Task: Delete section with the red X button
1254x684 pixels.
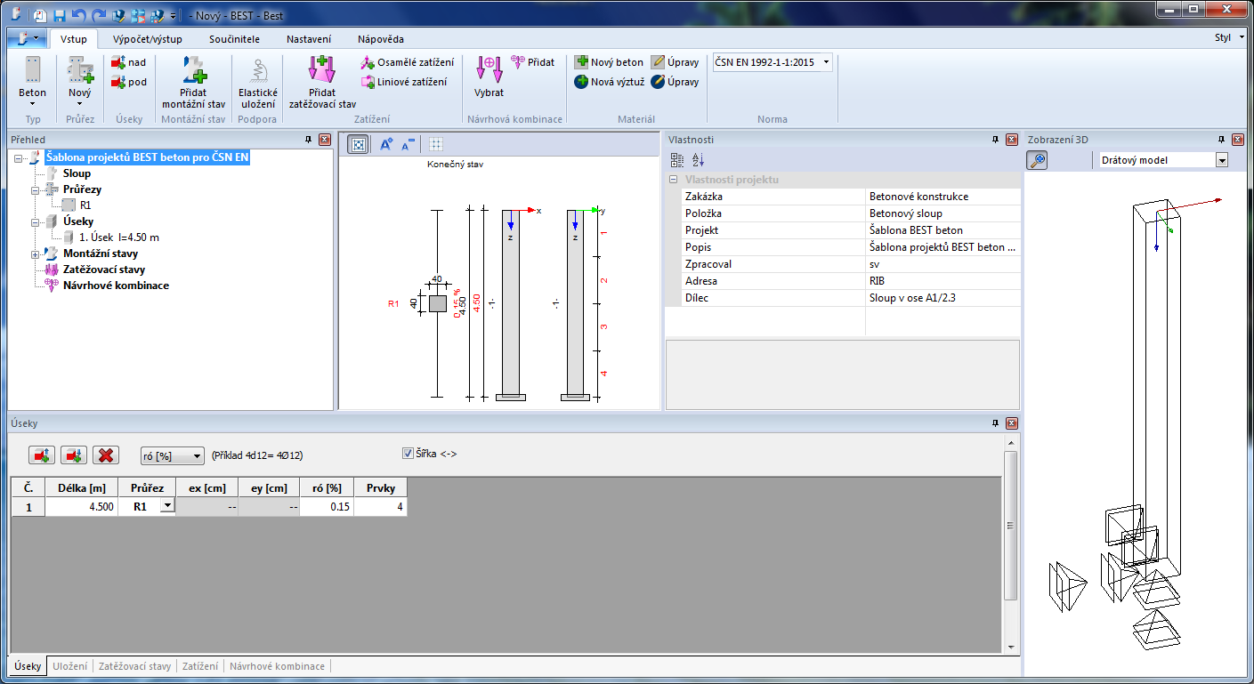Action: point(106,455)
